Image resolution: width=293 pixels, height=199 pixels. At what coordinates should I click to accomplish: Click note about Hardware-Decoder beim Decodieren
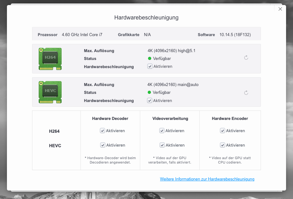coord(110,160)
